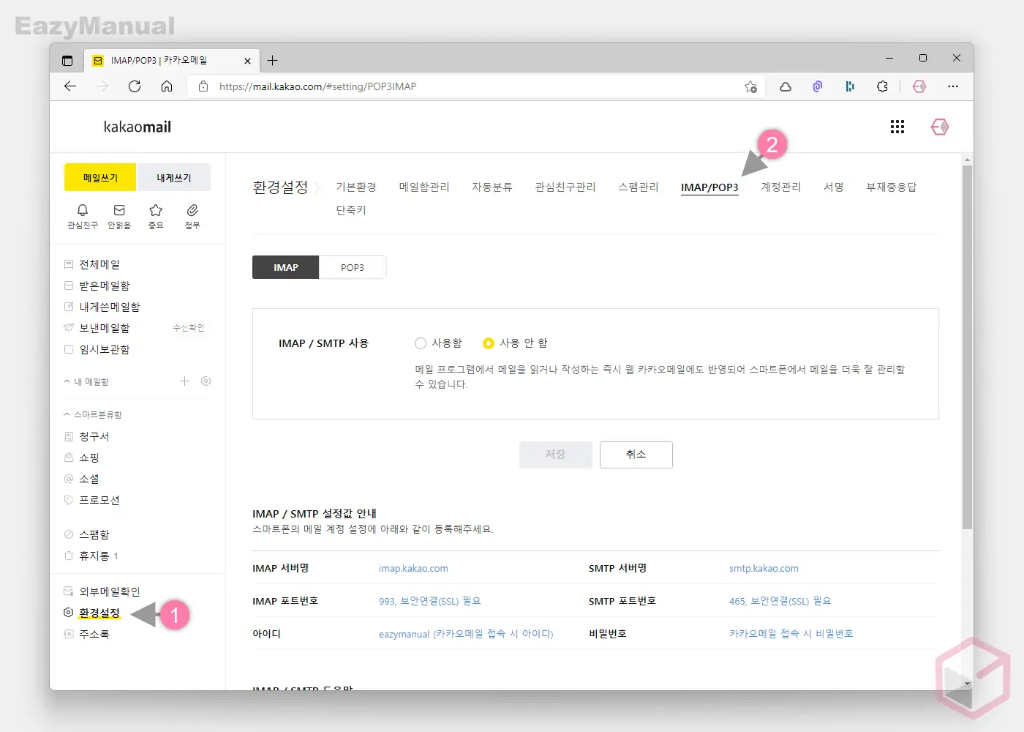Click site lock icon in address bar
Viewport: 1024px width, 732px height.
pos(203,86)
